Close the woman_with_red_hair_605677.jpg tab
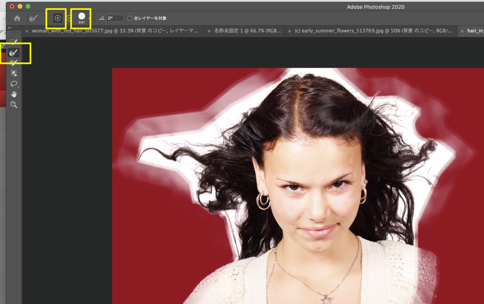Viewport: 484px width, 304px height. (27, 31)
